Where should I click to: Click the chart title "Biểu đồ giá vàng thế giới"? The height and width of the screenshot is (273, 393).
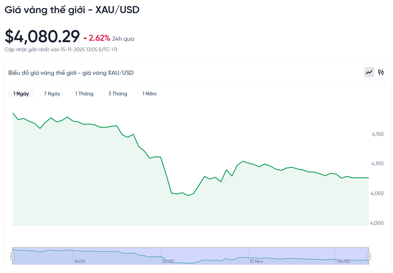(x=70, y=72)
